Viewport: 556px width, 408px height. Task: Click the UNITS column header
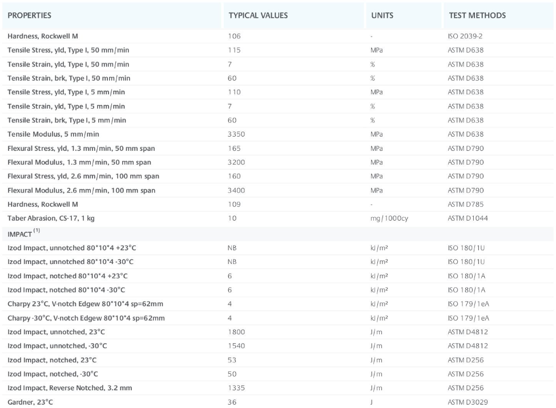click(382, 15)
